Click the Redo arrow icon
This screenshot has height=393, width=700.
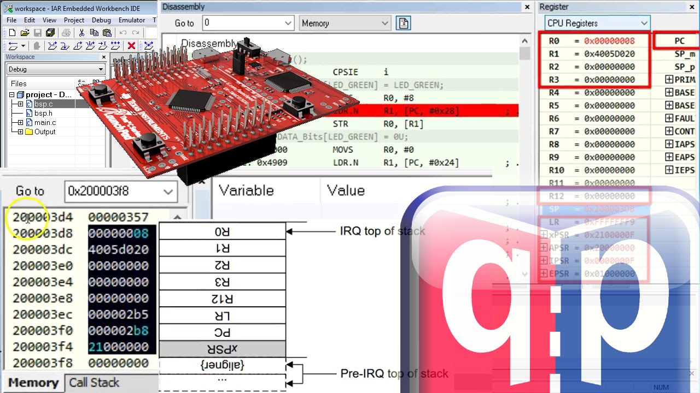point(135,33)
